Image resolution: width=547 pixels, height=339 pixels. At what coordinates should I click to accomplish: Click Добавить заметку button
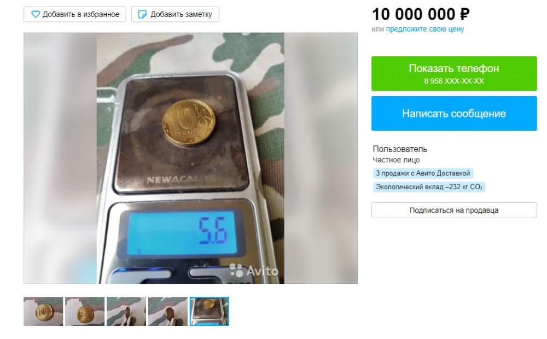tap(175, 14)
